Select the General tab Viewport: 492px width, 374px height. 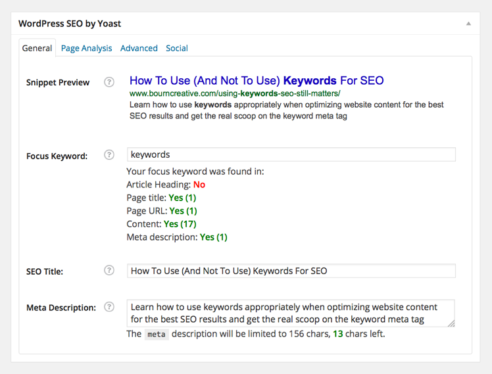37,48
